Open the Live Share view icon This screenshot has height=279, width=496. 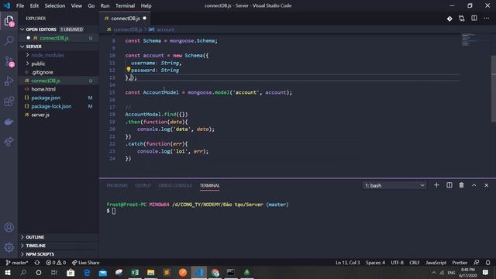pyautogui.click(x=9, y=141)
